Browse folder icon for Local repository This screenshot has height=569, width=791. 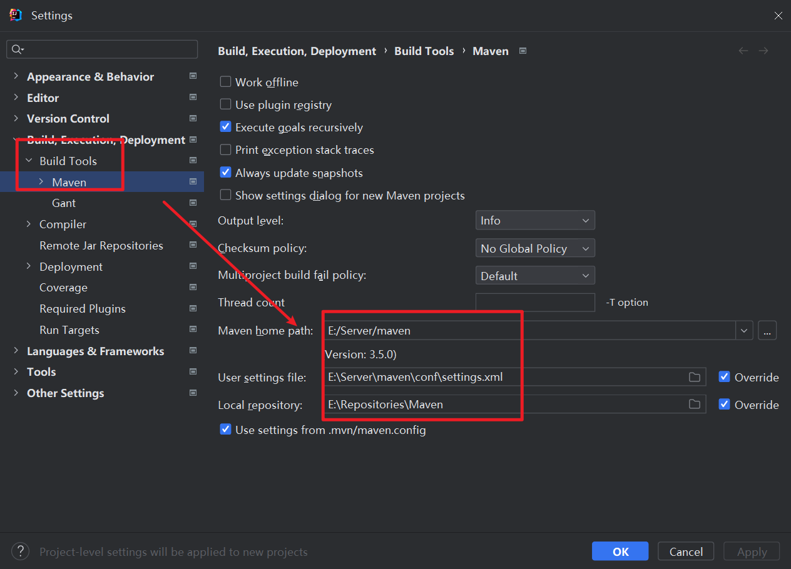coord(695,405)
